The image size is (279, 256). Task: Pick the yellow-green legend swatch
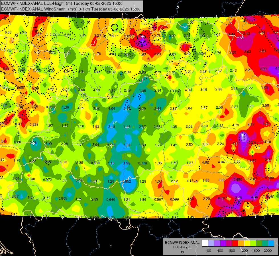coord(253,243)
